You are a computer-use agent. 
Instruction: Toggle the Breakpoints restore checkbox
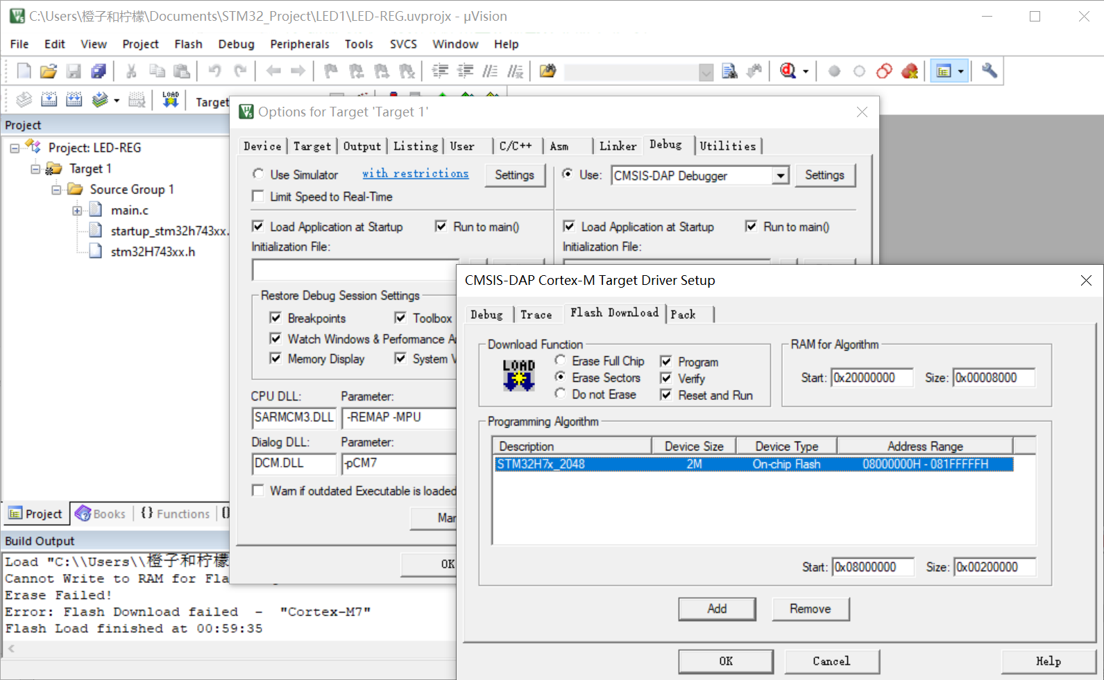[x=275, y=317]
